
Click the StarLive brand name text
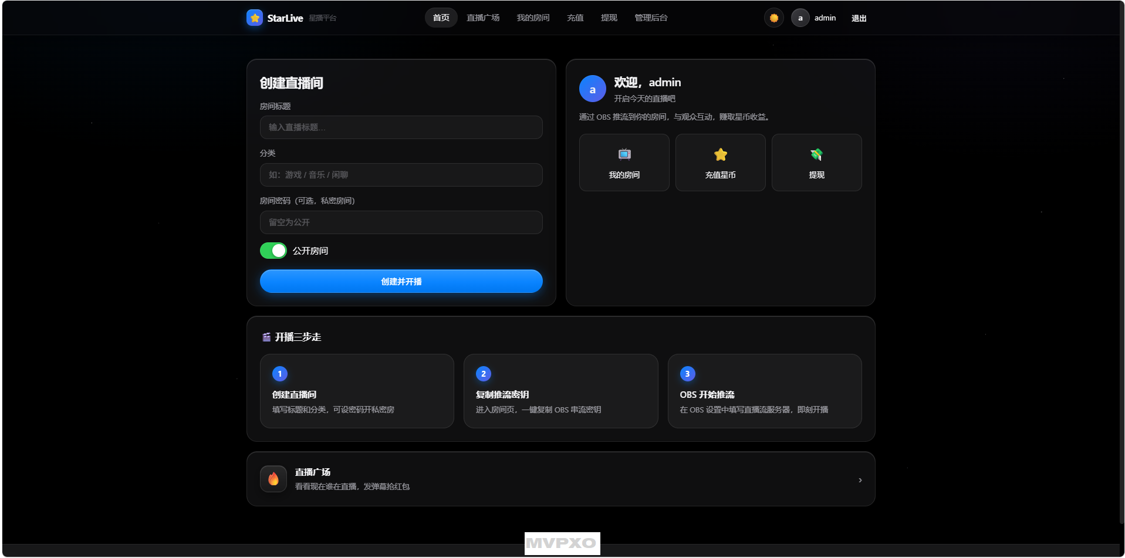[x=285, y=18]
